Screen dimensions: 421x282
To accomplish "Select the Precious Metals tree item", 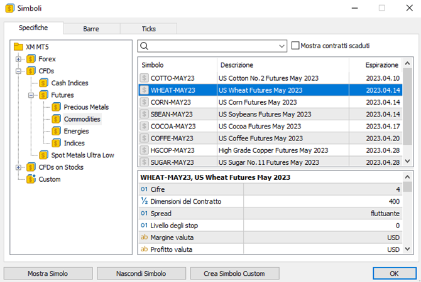I will (x=86, y=107).
